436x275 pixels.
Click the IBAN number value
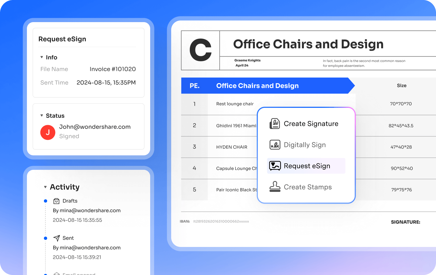[x=221, y=222]
